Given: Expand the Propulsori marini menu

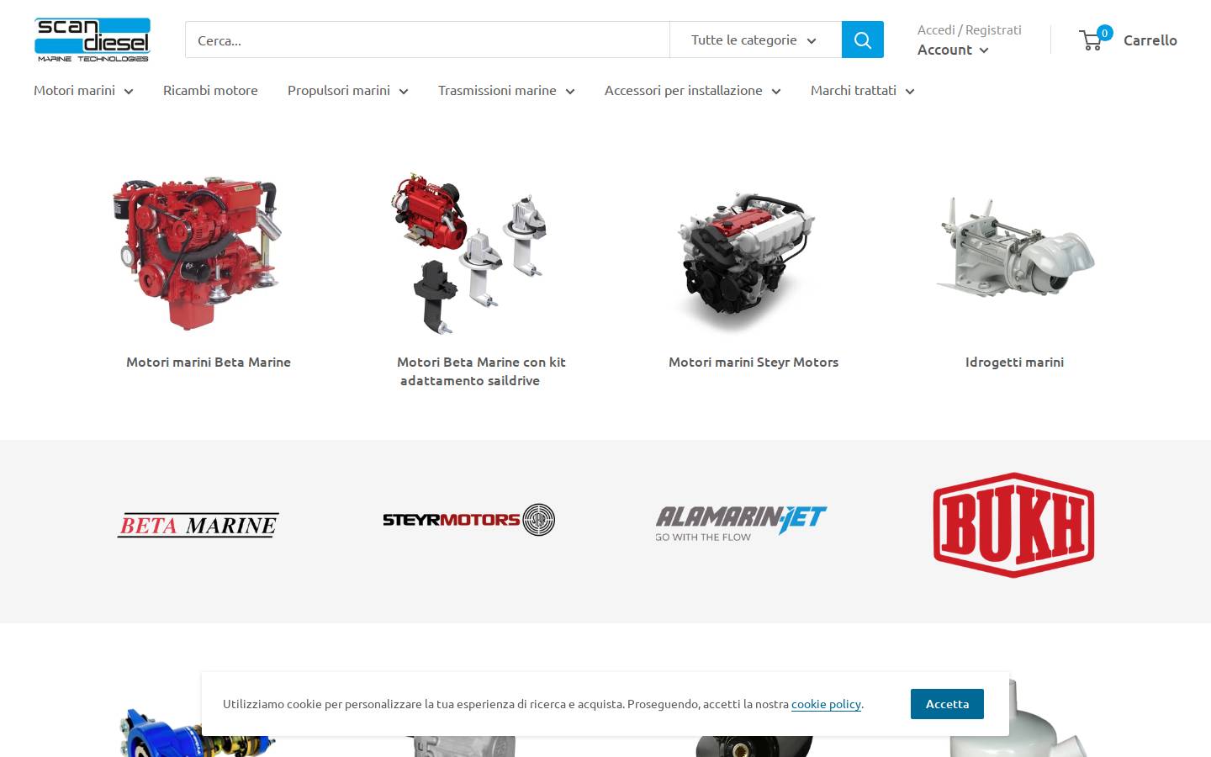Looking at the screenshot, I should [x=347, y=90].
